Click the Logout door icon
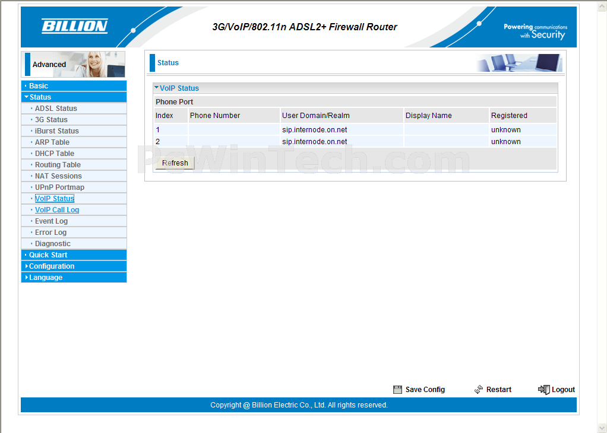 pyautogui.click(x=544, y=389)
